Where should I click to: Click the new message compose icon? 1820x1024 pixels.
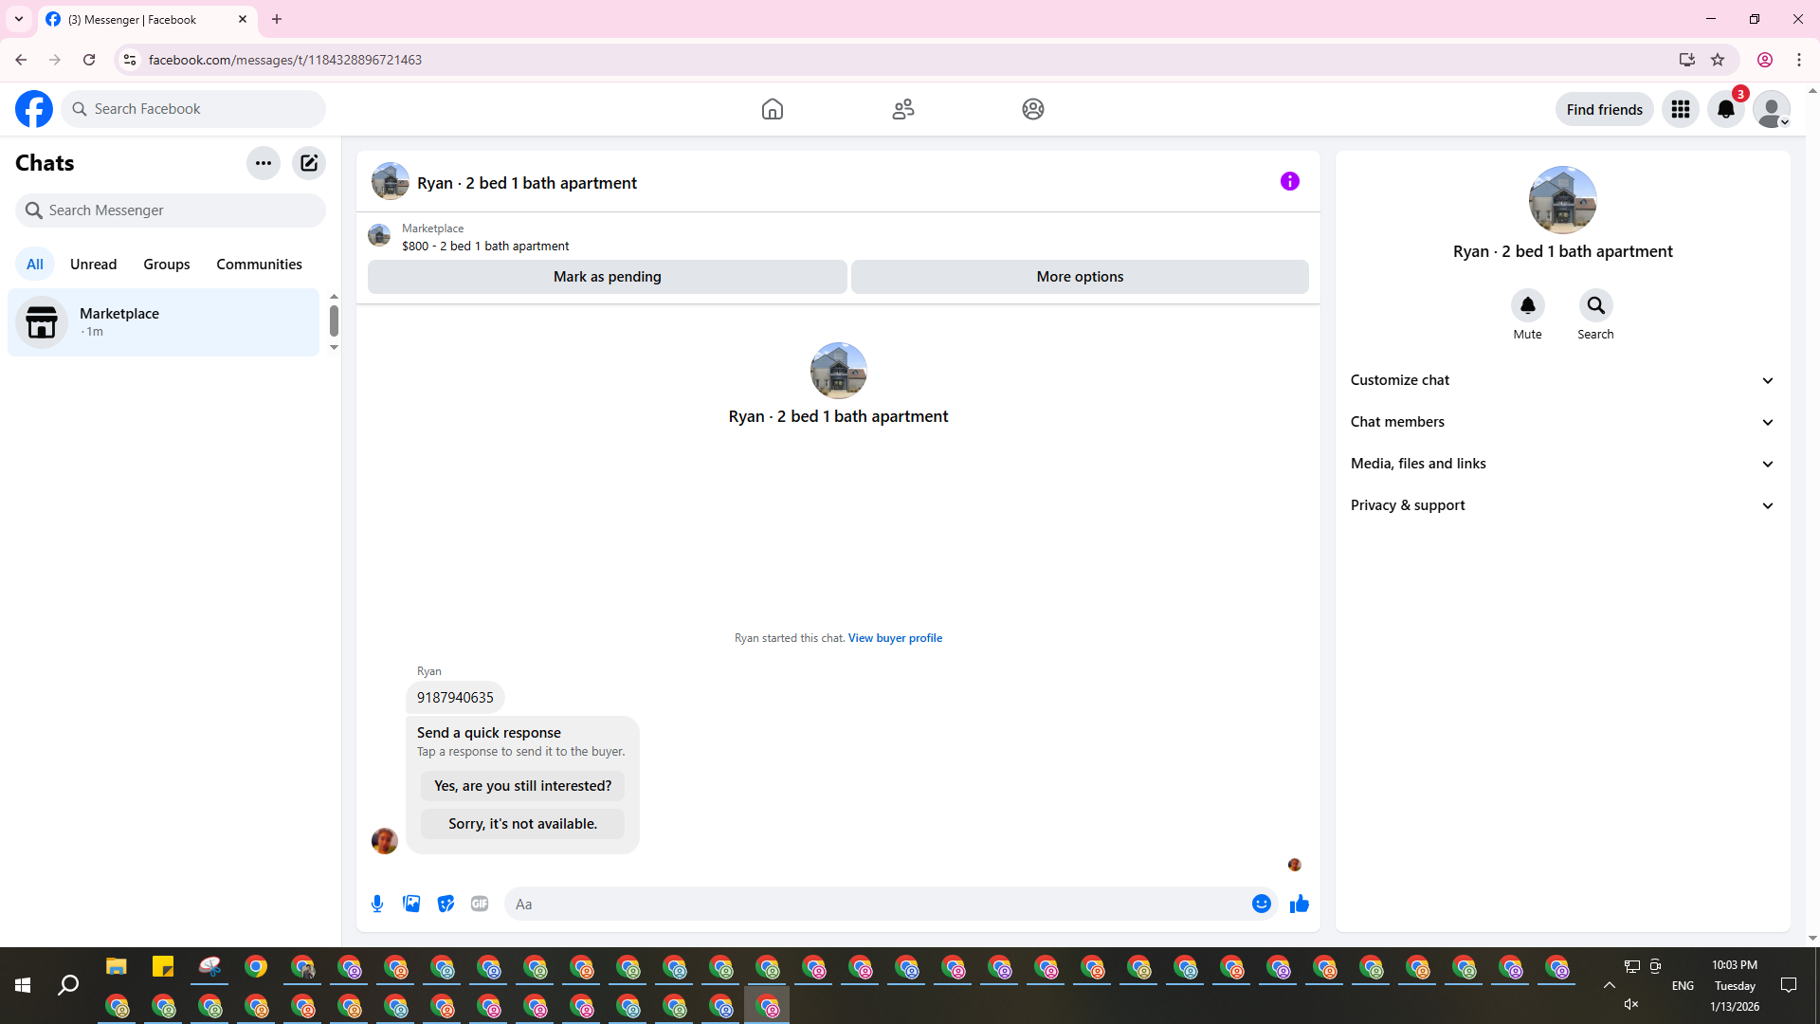point(309,163)
